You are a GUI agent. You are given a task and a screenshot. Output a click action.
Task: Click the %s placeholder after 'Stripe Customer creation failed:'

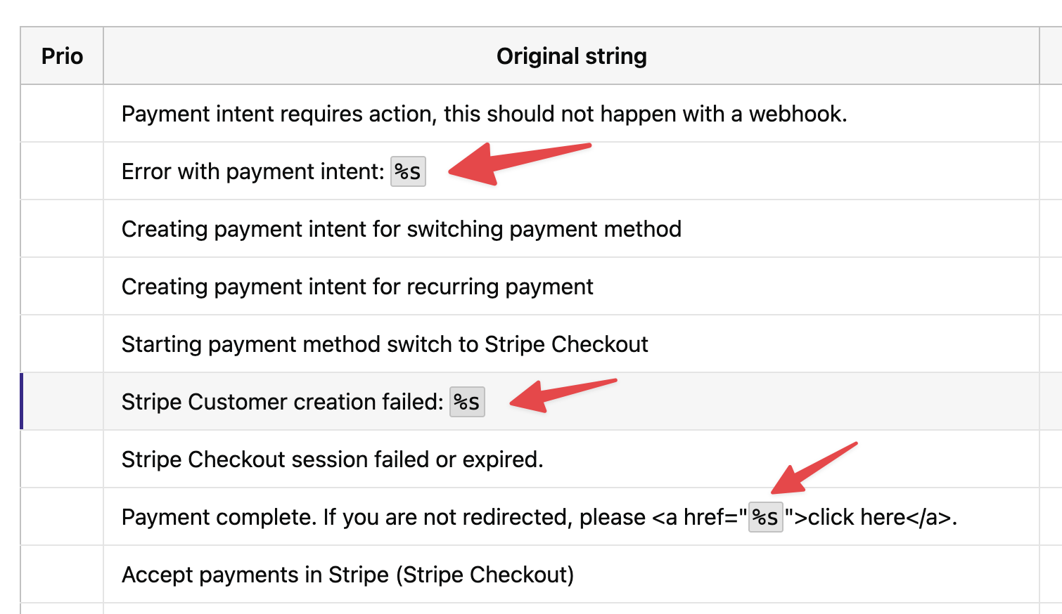coord(467,402)
